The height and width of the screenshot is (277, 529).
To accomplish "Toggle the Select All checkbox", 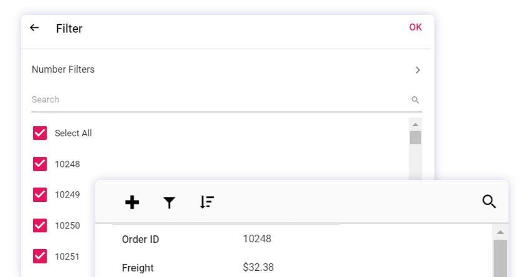I will click(40, 133).
